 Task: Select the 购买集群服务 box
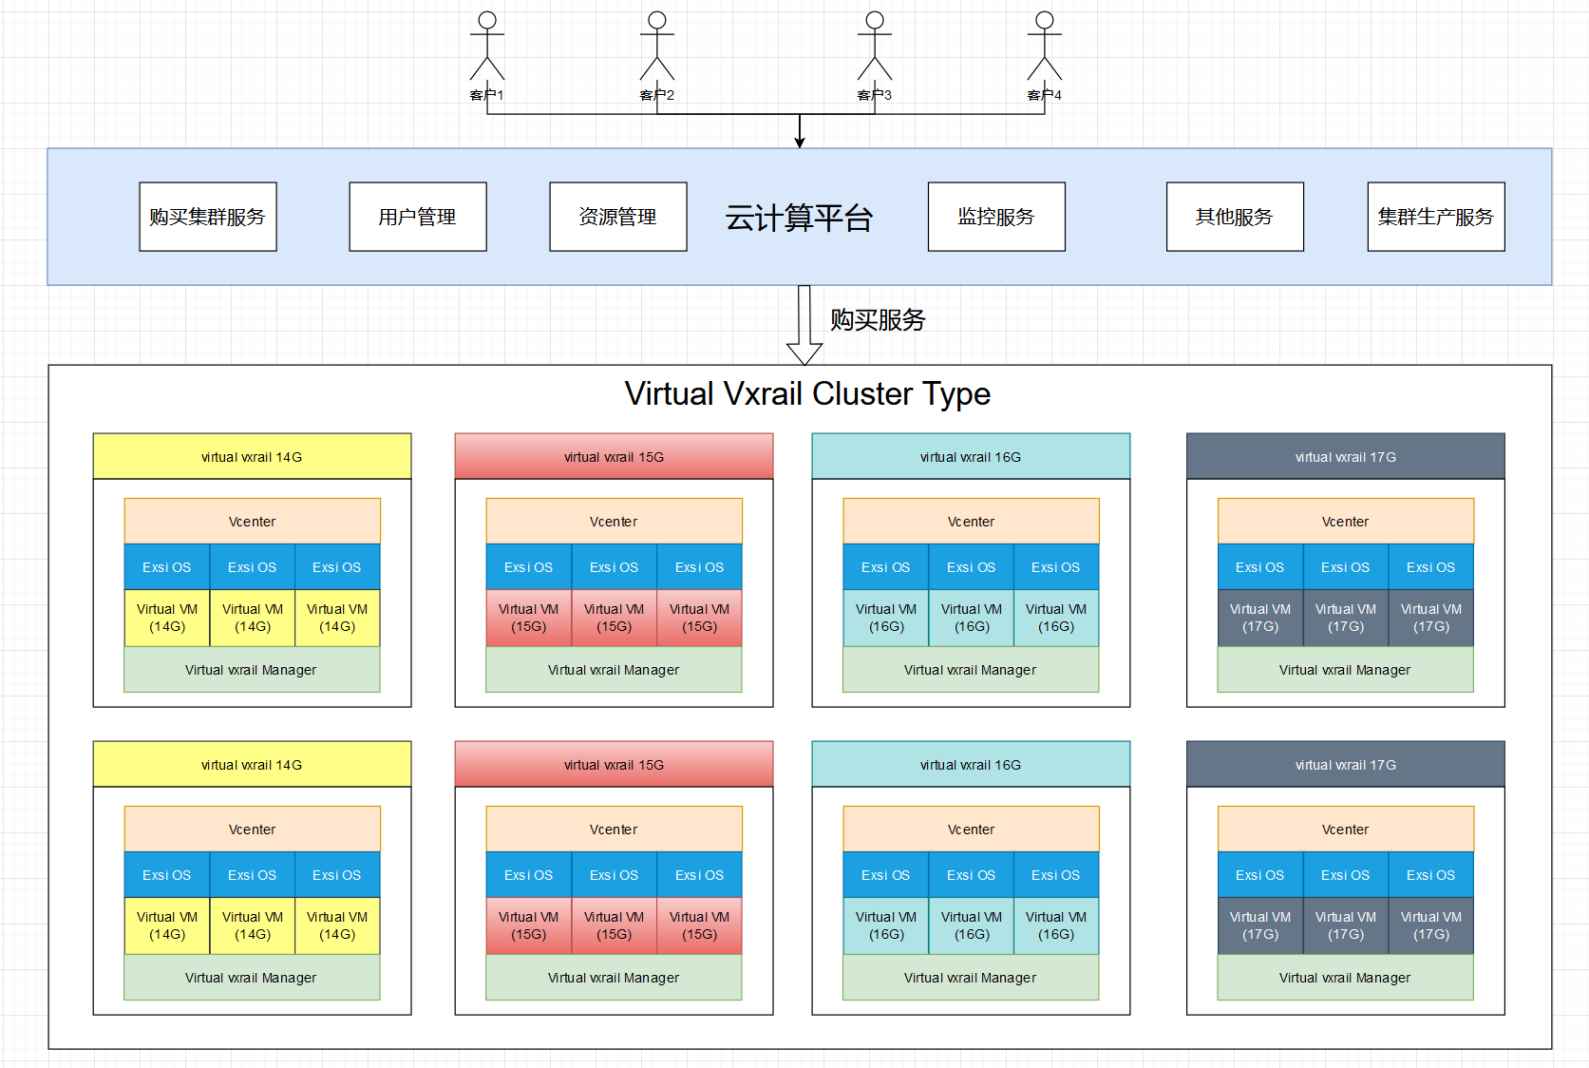[x=208, y=217]
